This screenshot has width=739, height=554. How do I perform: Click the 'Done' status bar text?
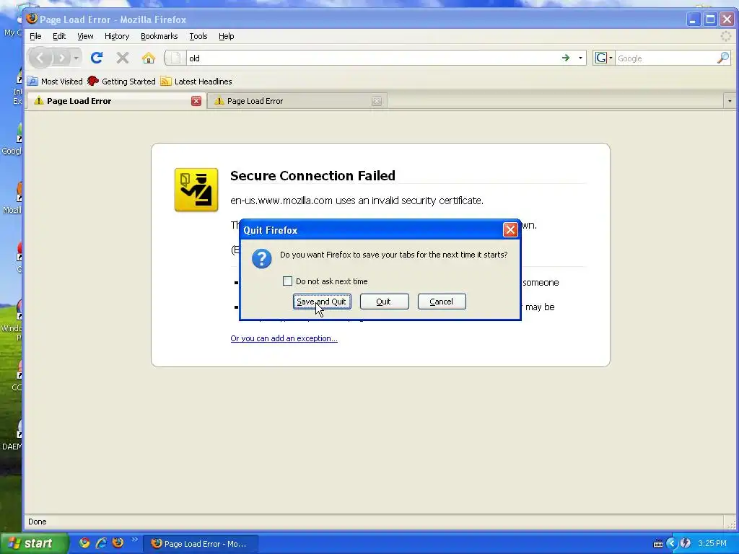click(38, 522)
